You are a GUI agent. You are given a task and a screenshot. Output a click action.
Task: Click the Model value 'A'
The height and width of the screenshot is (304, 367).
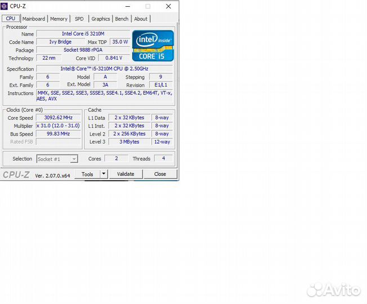coord(105,77)
